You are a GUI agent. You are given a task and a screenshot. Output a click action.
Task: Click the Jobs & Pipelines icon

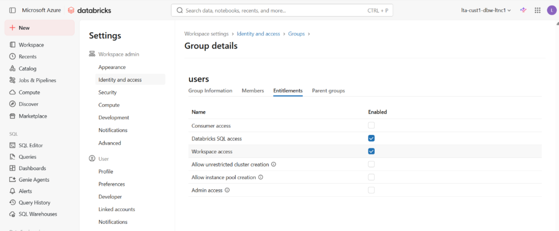[x=12, y=80]
